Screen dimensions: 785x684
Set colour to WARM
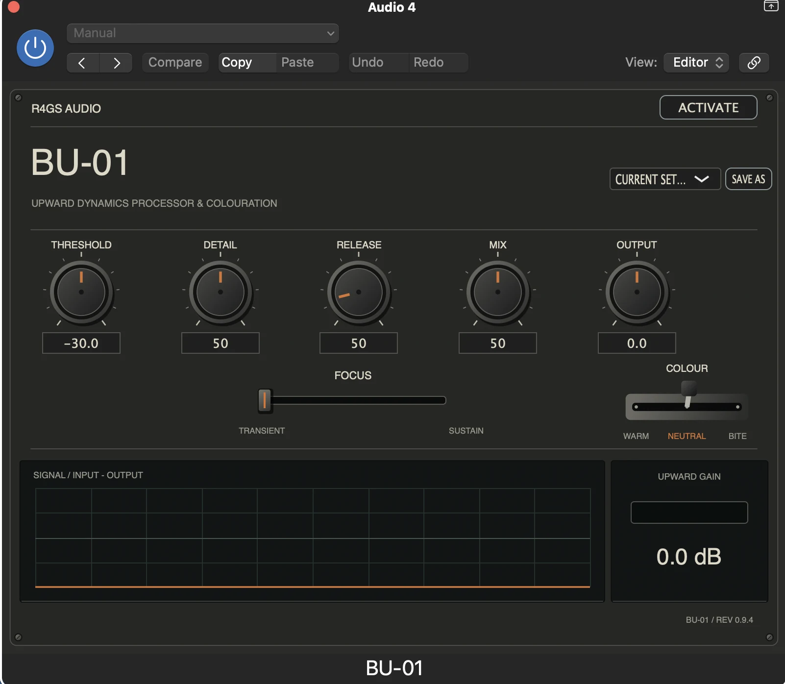pyautogui.click(x=636, y=436)
